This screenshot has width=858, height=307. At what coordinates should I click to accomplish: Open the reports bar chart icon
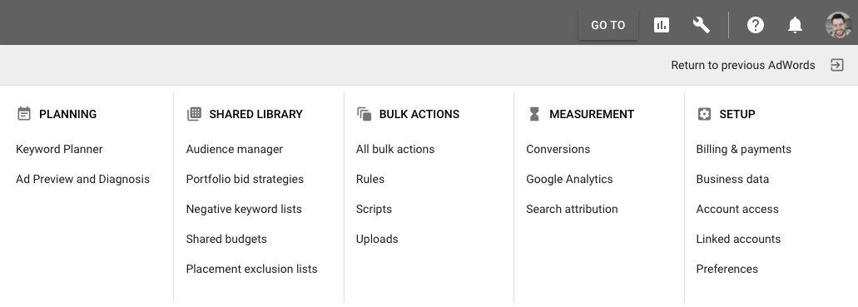[662, 25]
